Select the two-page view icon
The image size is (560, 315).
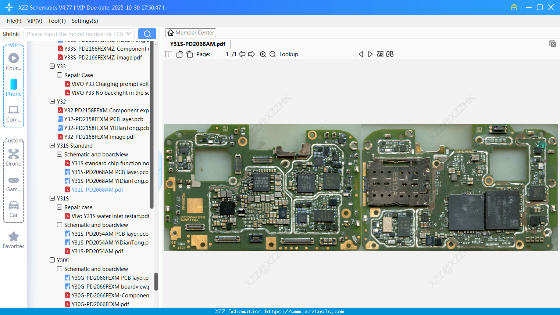click(x=168, y=54)
